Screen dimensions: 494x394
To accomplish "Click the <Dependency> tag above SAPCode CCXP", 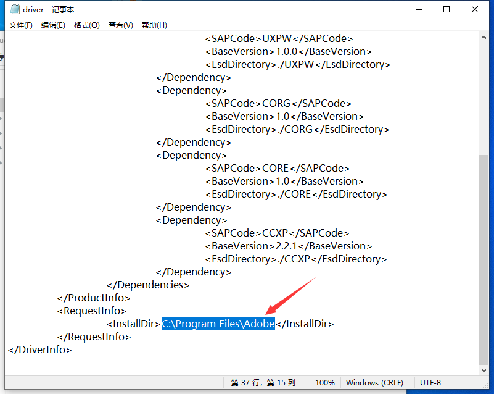I will point(191,220).
